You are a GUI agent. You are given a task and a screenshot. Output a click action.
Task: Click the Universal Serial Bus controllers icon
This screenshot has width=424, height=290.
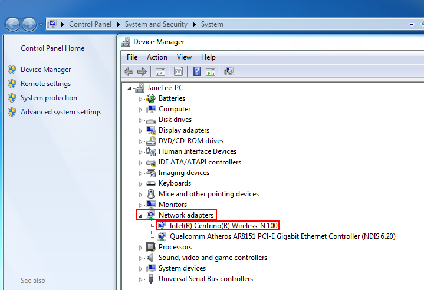151,279
